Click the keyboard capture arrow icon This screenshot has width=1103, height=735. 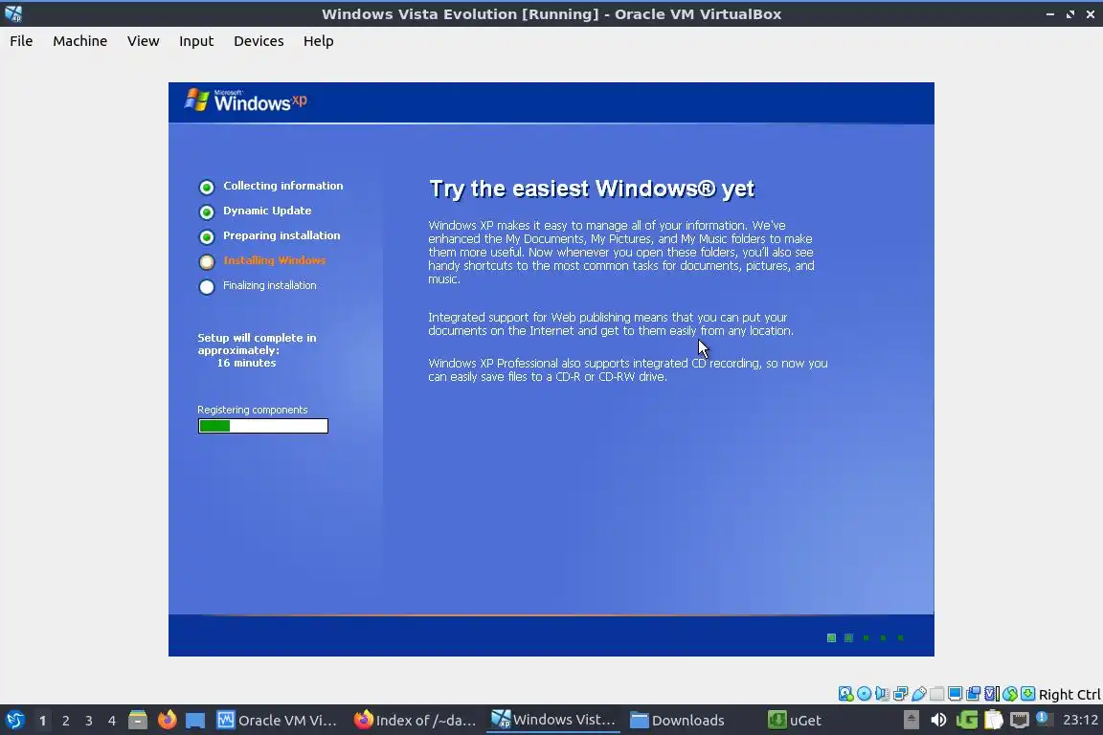click(1027, 694)
